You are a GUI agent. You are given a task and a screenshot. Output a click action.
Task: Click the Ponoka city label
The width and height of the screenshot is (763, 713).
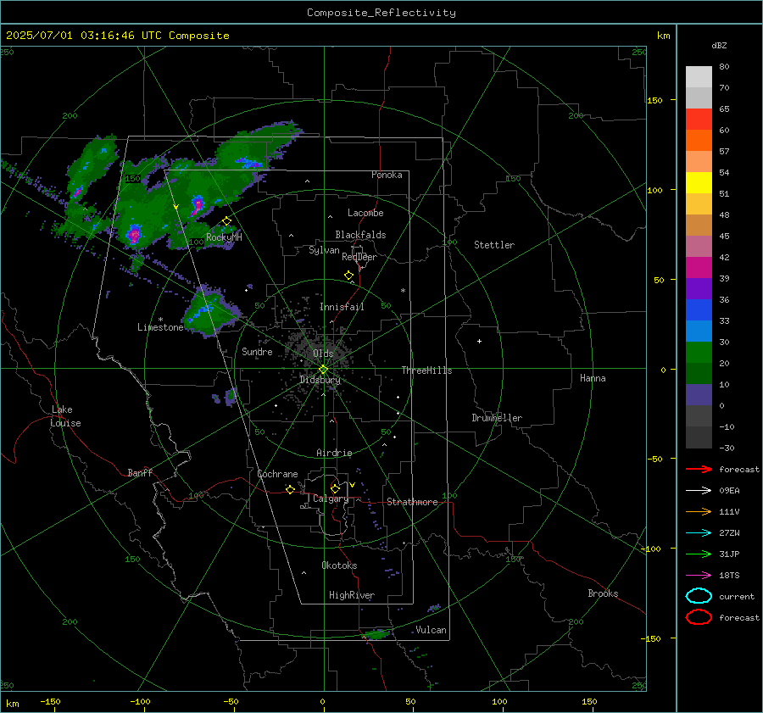(x=387, y=175)
